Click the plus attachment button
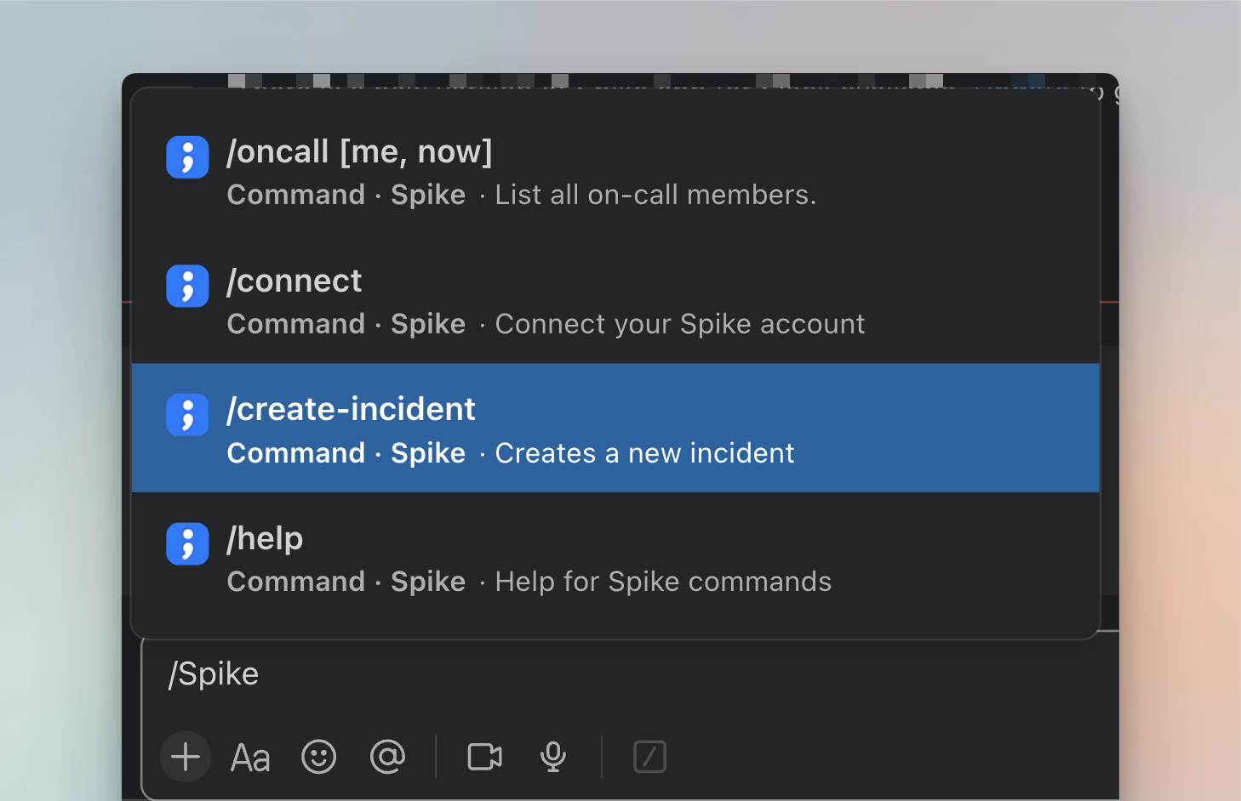Viewport: 1241px width, 801px height. pyautogui.click(x=186, y=756)
